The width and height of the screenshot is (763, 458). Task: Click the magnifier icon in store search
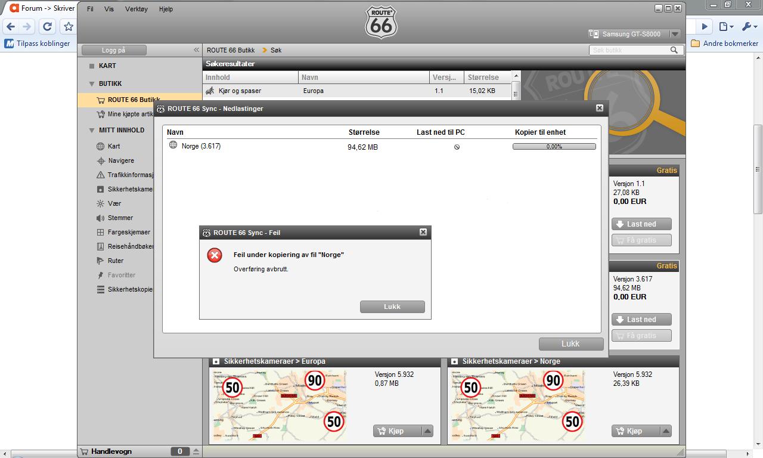(674, 50)
